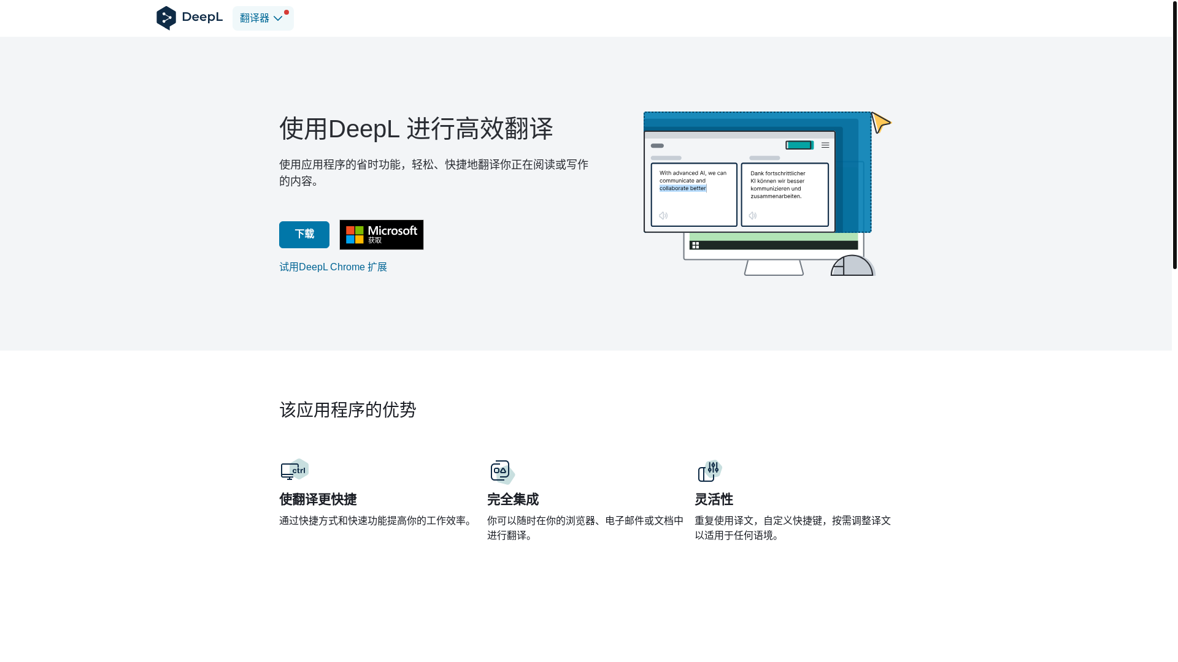Click text starting 重复使用译文
1178x662 pixels.
pyautogui.click(x=793, y=528)
